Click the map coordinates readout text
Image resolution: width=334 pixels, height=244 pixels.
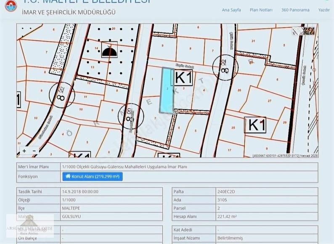(285, 156)
